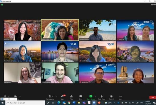This screenshot has width=156, height=105.
Task: Open Task View on the taskbar
Action: 53,103
